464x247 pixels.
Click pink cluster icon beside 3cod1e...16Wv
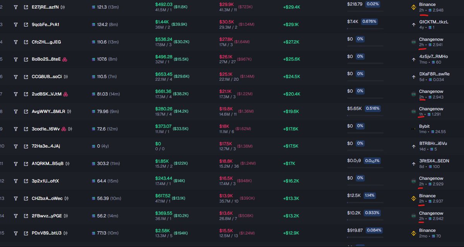pos(65,129)
